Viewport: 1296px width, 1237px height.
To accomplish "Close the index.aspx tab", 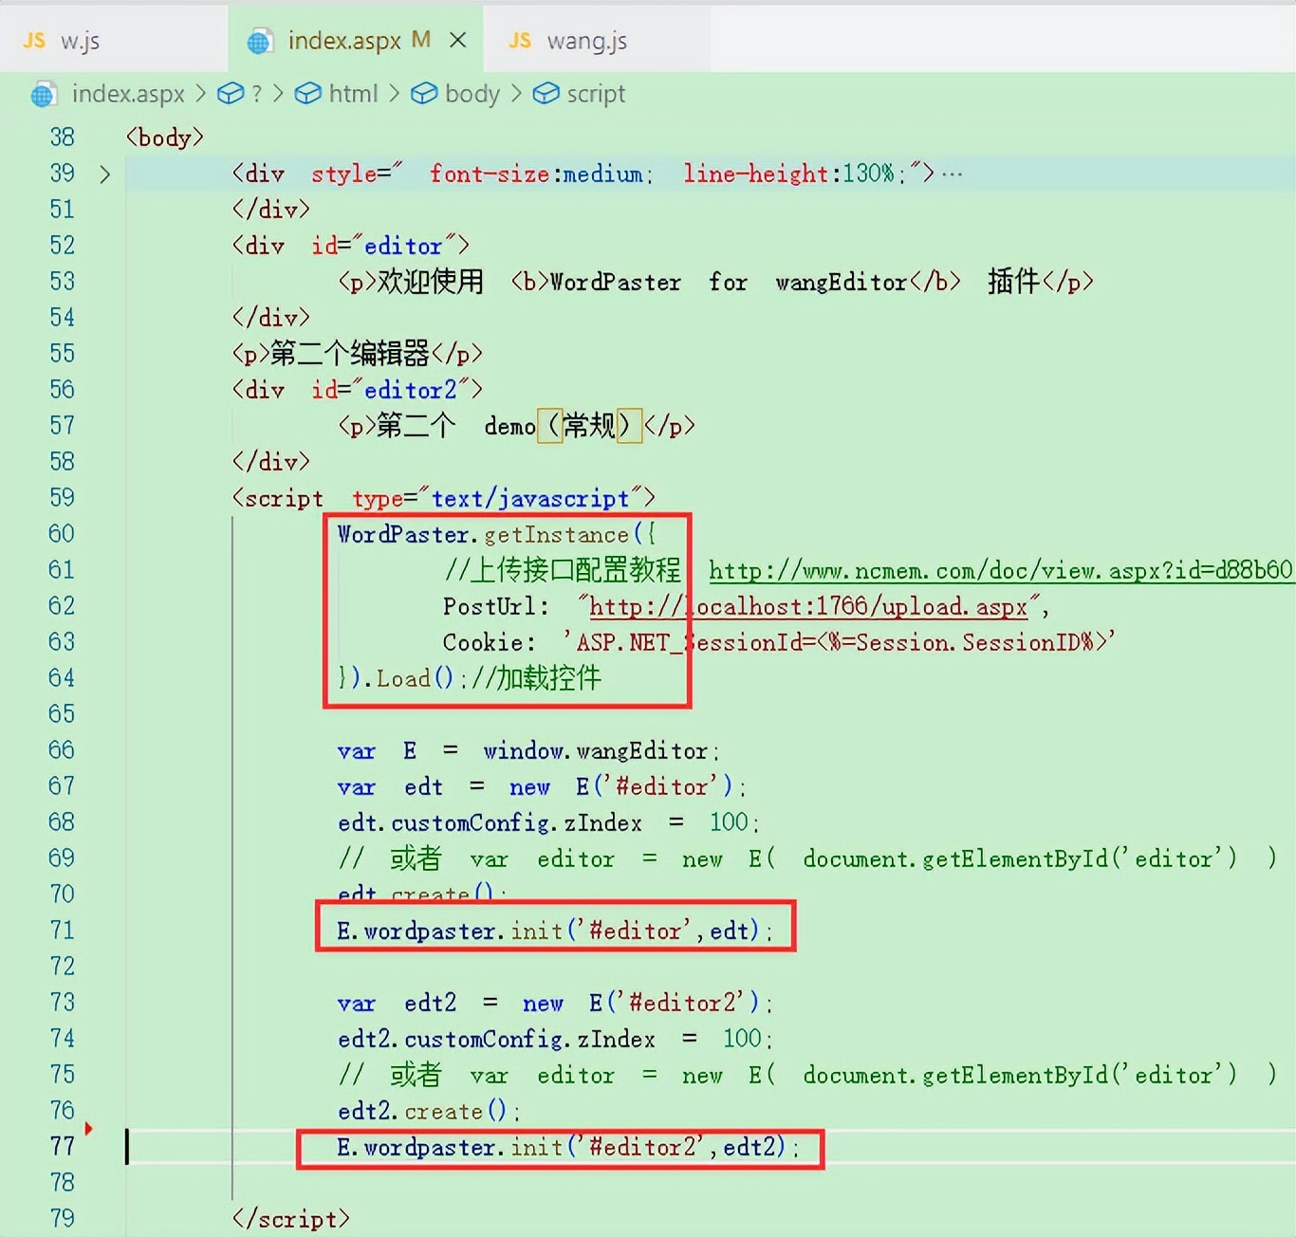I will tap(459, 40).
